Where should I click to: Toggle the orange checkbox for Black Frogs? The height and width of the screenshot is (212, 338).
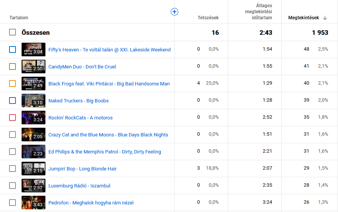pyautogui.click(x=12, y=84)
